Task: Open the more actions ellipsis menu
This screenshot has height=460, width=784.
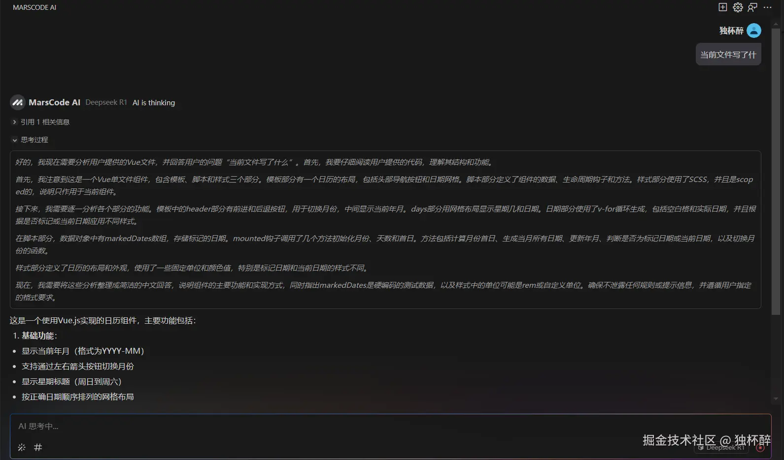Action: pos(767,7)
